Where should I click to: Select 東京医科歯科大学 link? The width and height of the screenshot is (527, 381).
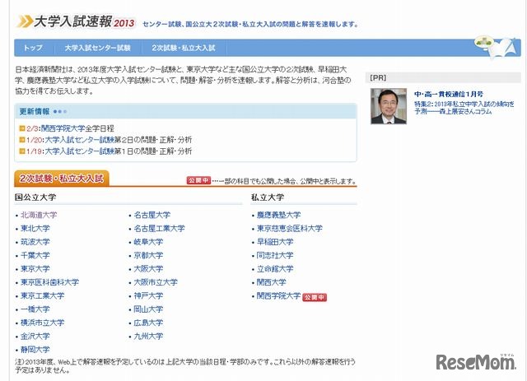[49, 282]
